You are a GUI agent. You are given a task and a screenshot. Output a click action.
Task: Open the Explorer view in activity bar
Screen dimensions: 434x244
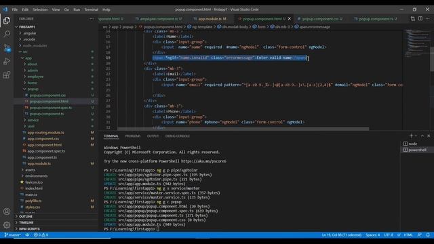(x=7, y=20)
